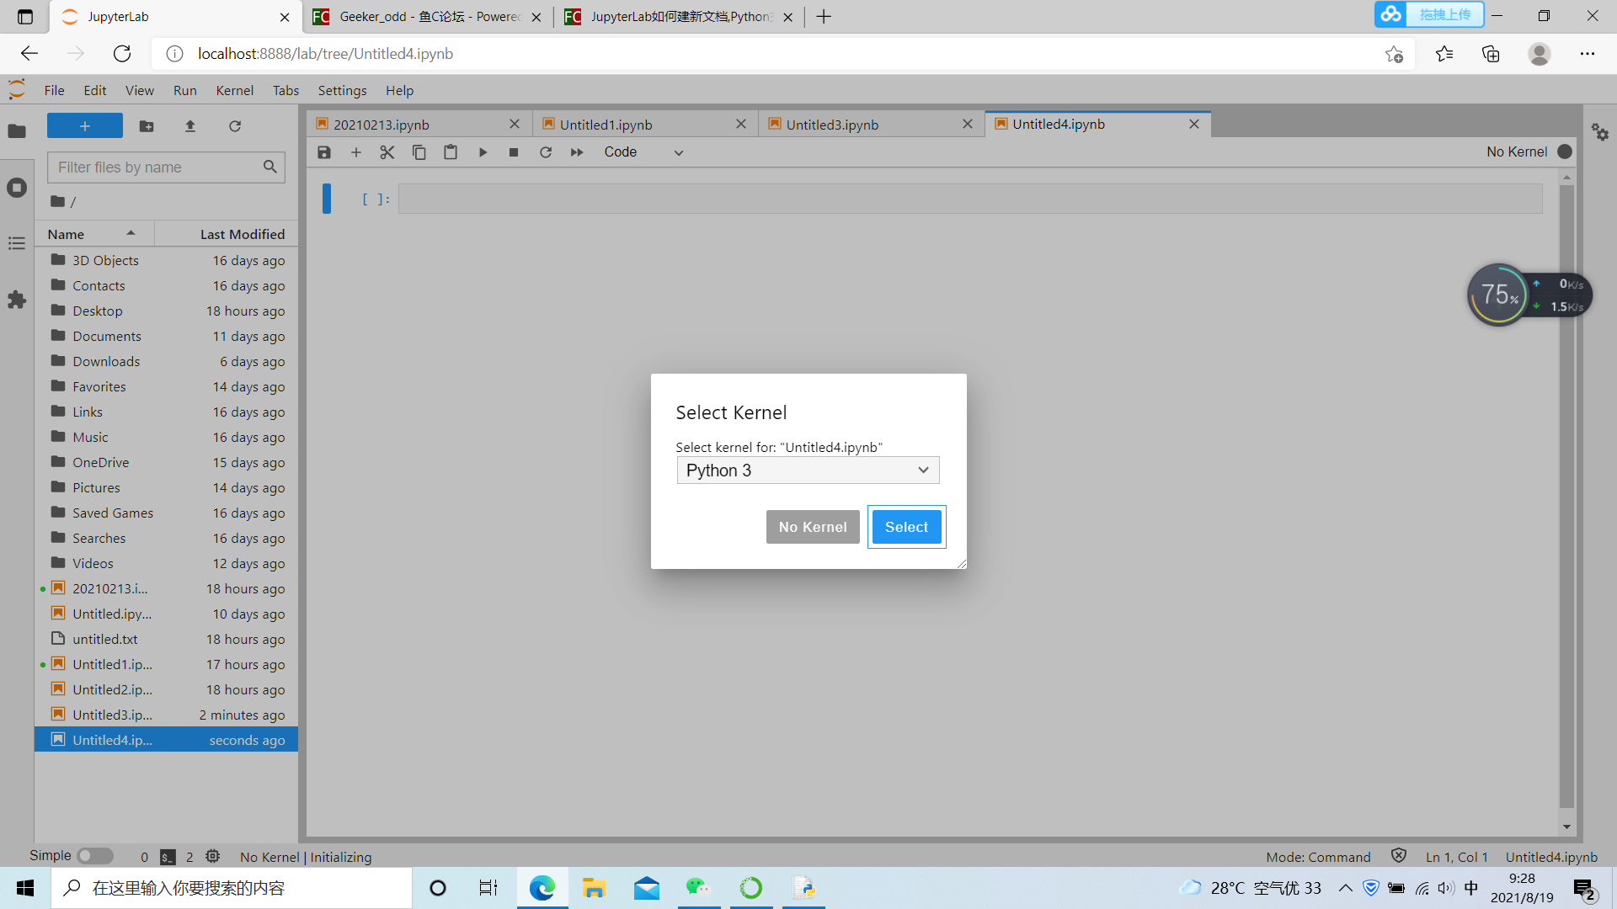
Task: Toggle Simple interface mode switch
Action: [95, 856]
